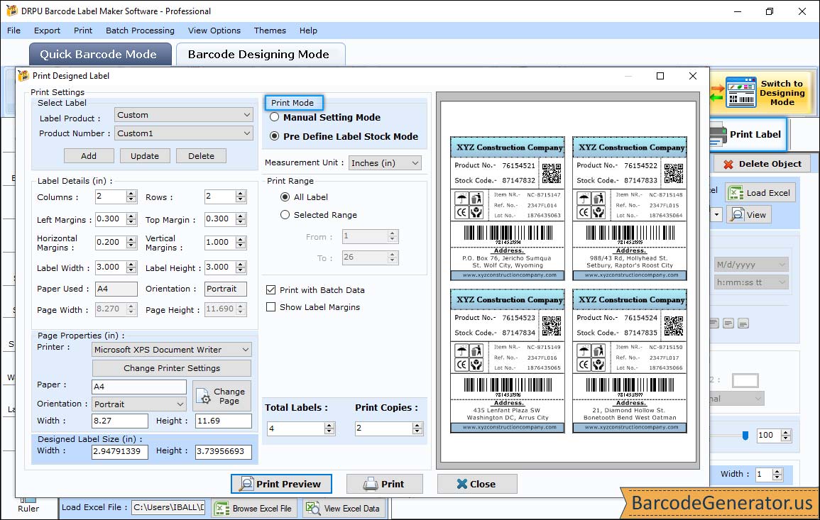This screenshot has width=820, height=520.
Task: Click third text alignment icon in background panel
Action: (743, 323)
